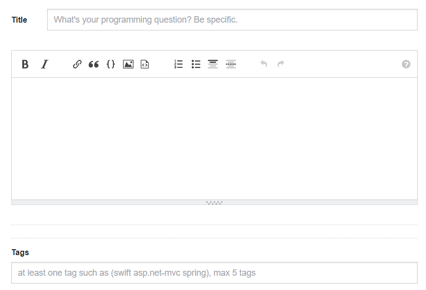Insert a hyperlink

[77, 64]
